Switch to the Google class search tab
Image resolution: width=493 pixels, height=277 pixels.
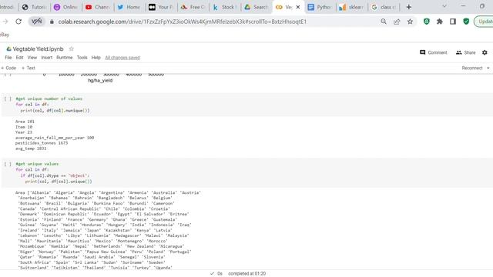(x=384, y=7)
